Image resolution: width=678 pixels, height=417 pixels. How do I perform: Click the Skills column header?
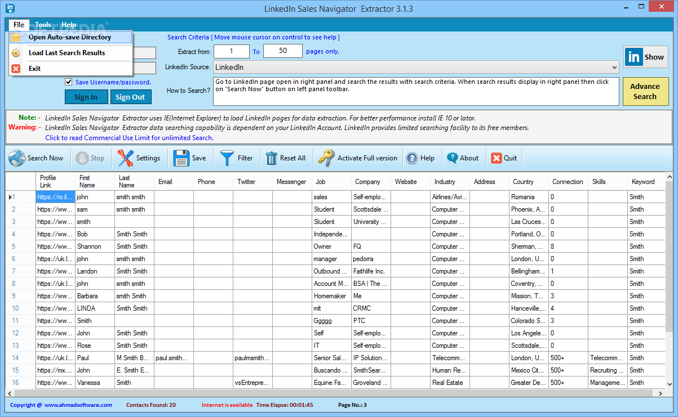tap(608, 181)
